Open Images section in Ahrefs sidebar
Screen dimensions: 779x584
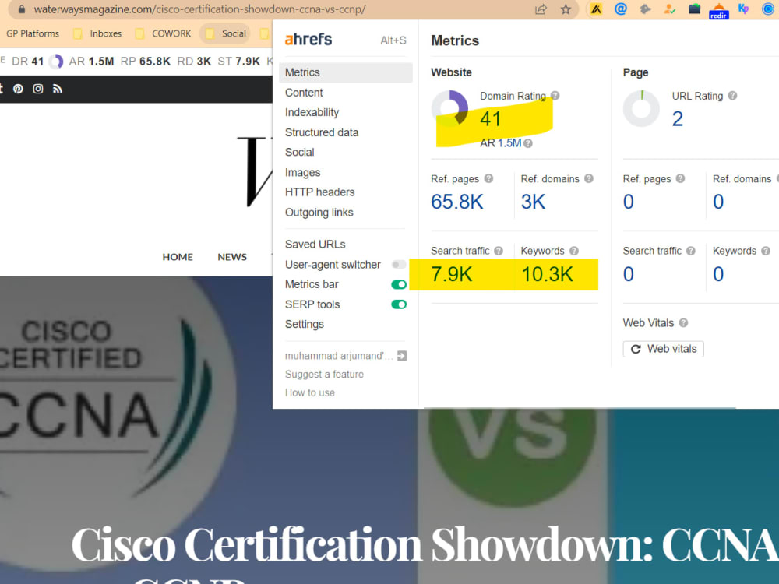pos(302,172)
